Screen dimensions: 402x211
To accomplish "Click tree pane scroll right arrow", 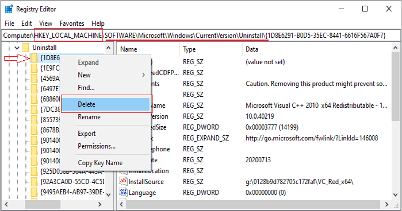I will coord(99,204).
